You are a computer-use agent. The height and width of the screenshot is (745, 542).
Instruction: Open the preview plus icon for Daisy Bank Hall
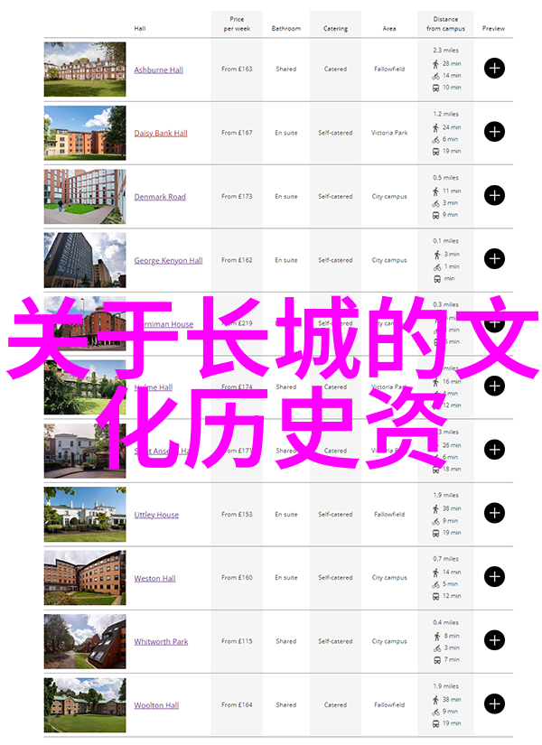pos(494,132)
